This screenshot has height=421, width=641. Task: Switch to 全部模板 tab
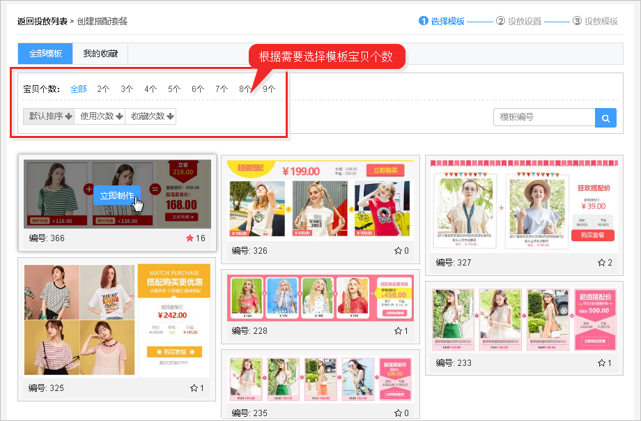[45, 54]
